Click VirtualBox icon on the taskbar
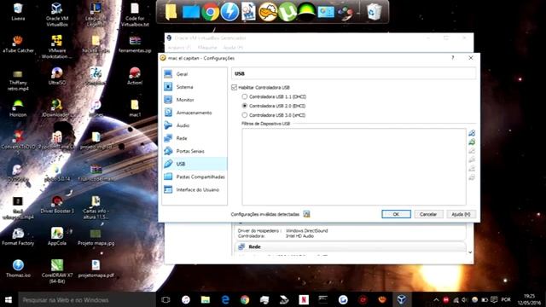The image size is (546, 307). coord(402,299)
